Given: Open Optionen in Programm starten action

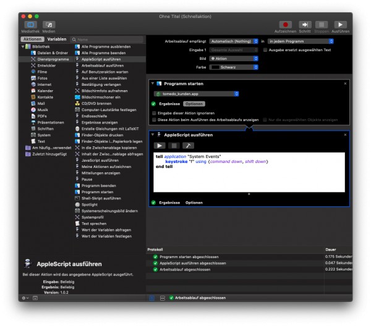Looking at the screenshot, I should (194, 104).
